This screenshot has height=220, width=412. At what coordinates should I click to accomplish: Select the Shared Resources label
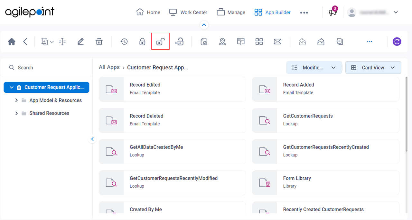[49, 113]
